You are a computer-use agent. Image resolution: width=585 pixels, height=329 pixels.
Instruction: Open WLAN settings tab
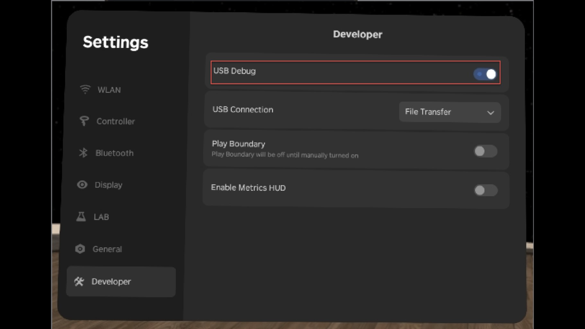pyautogui.click(x=109, y=90)
